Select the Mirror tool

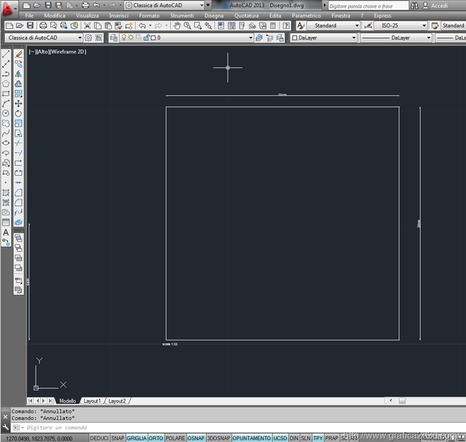tap(18, 74)
